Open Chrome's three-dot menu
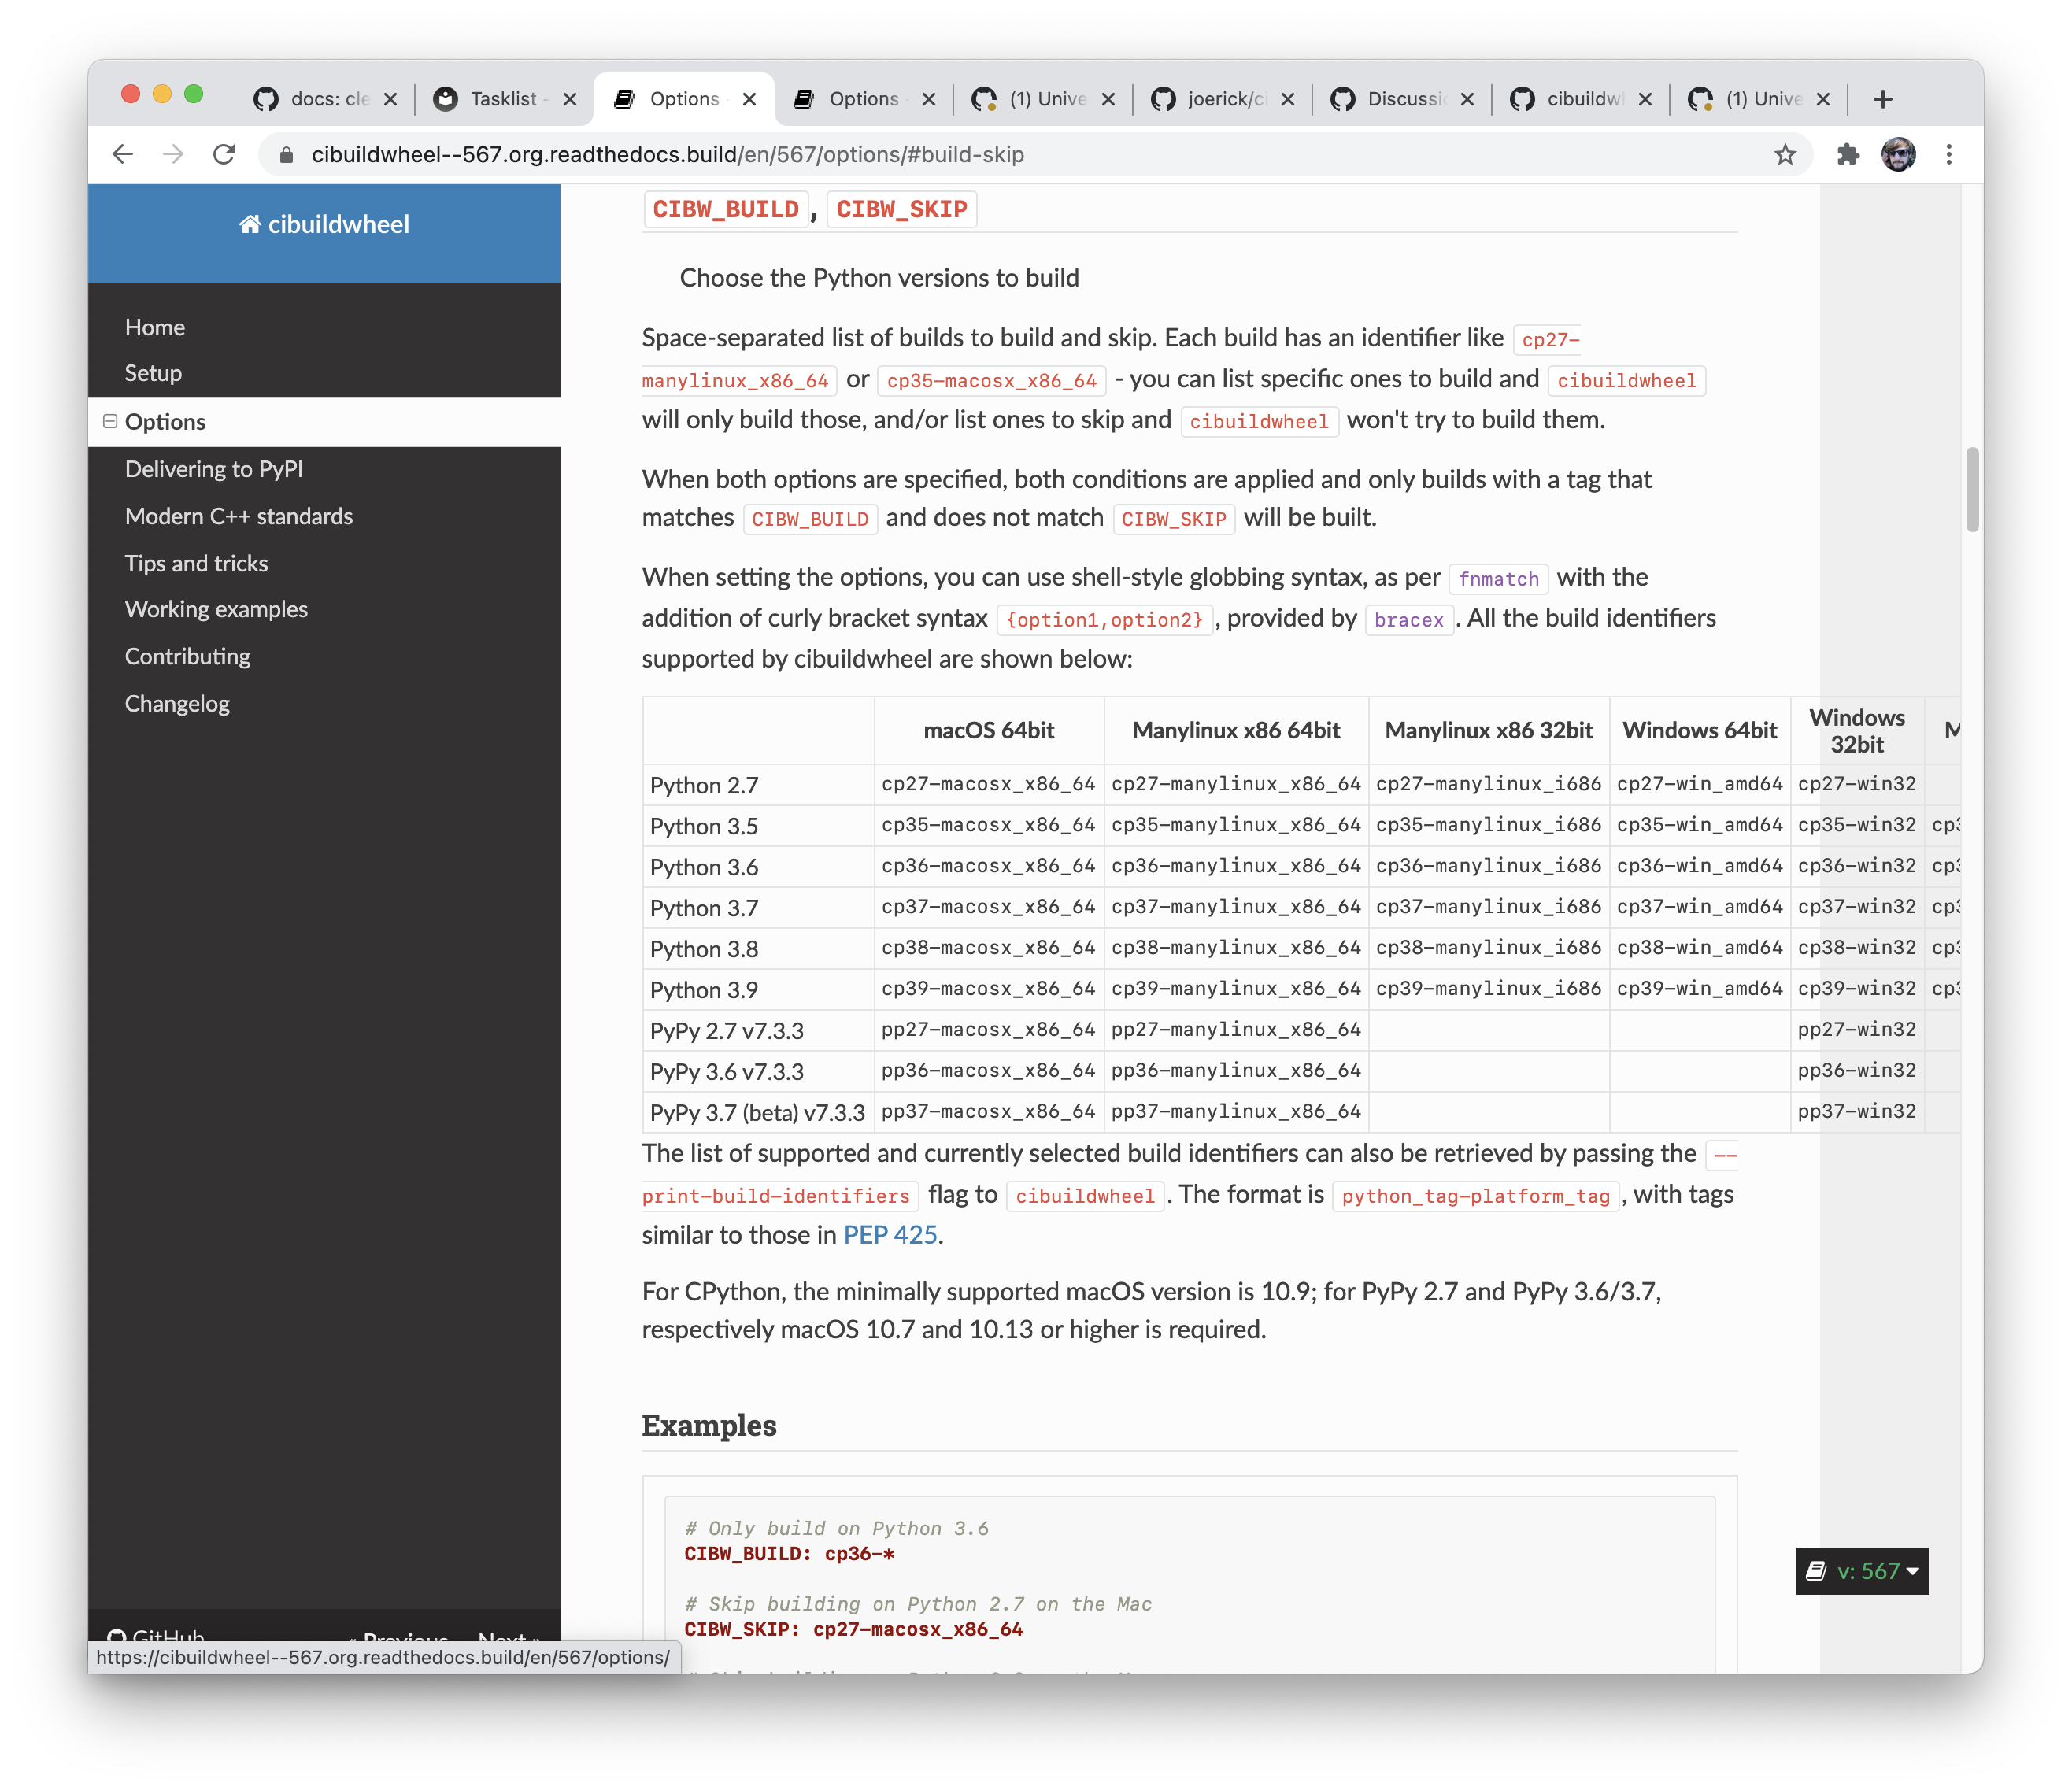 point(1949,154)
